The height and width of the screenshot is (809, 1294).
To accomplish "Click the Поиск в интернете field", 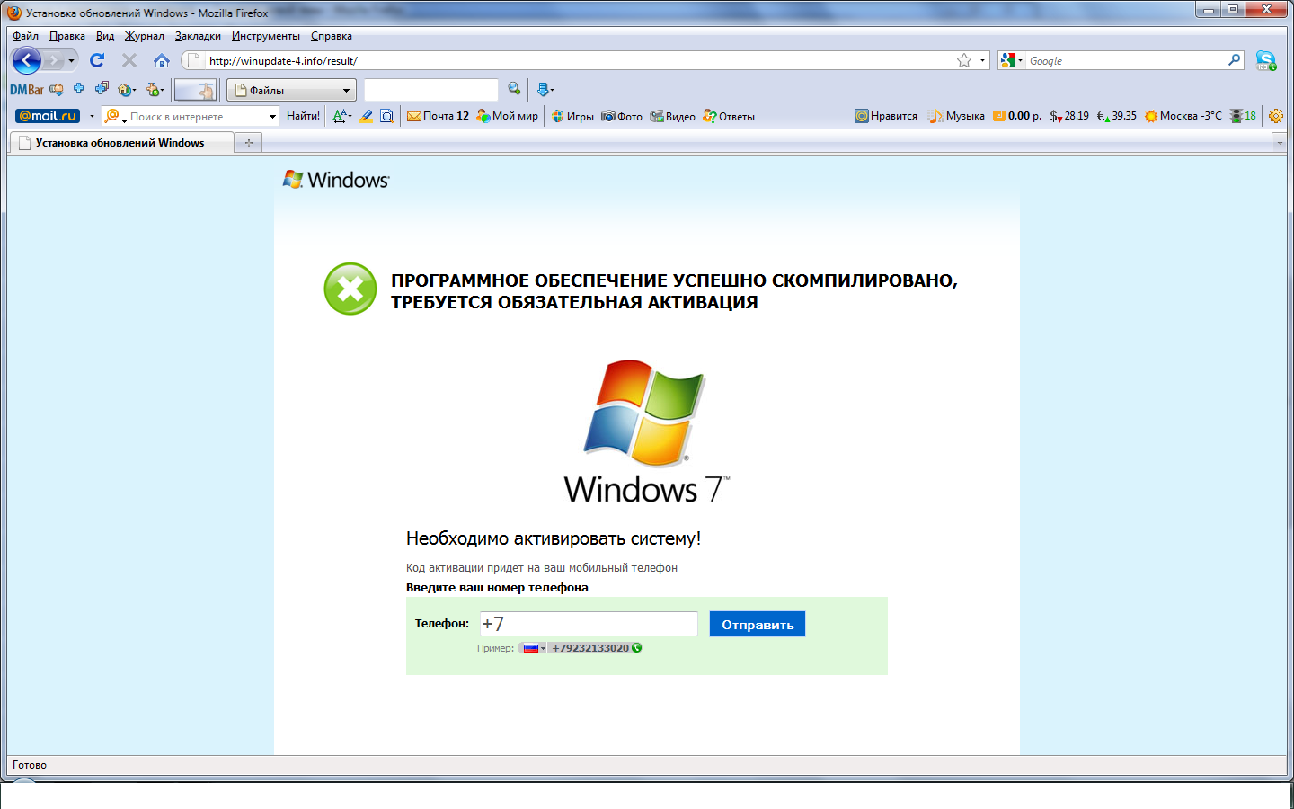I will (197, 116).
